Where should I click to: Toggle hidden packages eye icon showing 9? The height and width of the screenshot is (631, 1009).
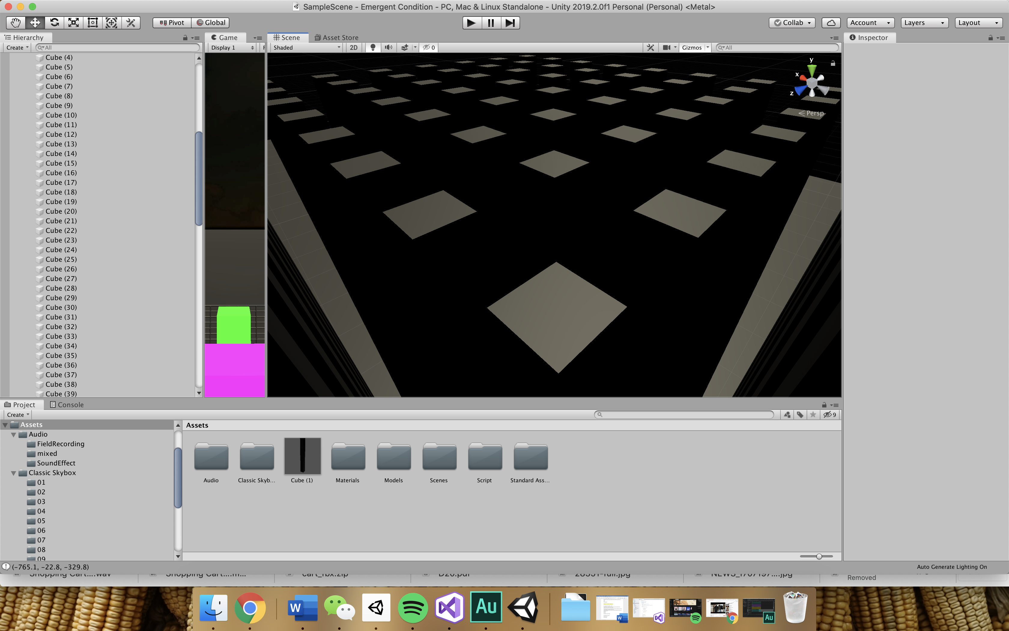[830, 415]
